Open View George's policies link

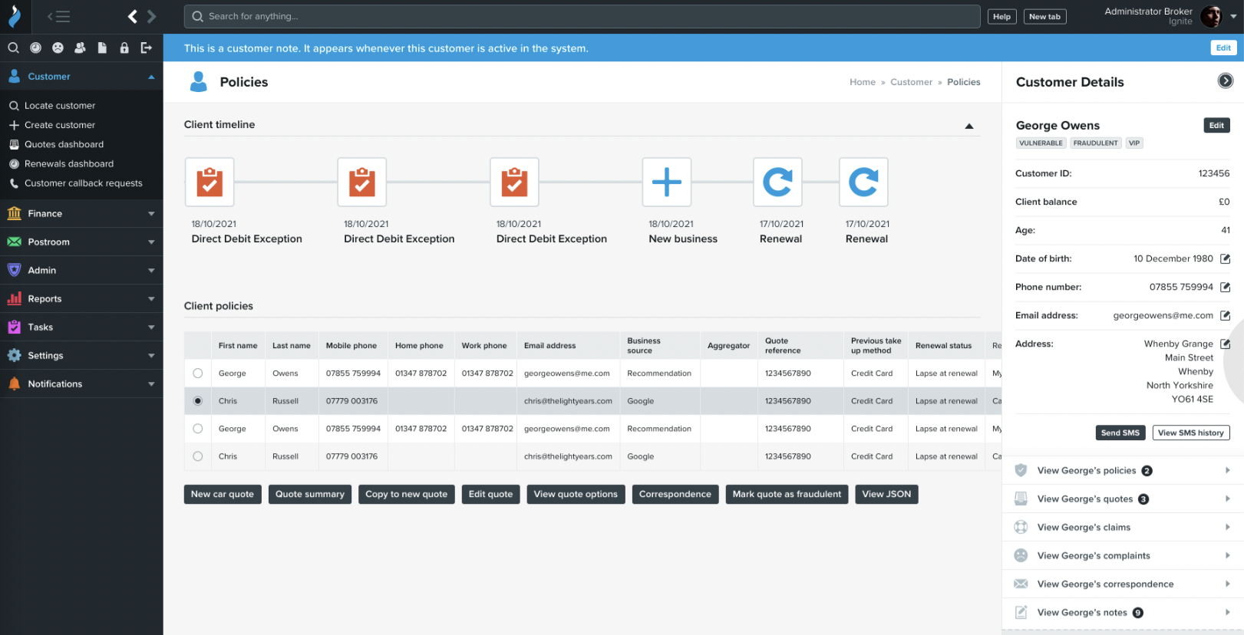tap(1123, 471)
